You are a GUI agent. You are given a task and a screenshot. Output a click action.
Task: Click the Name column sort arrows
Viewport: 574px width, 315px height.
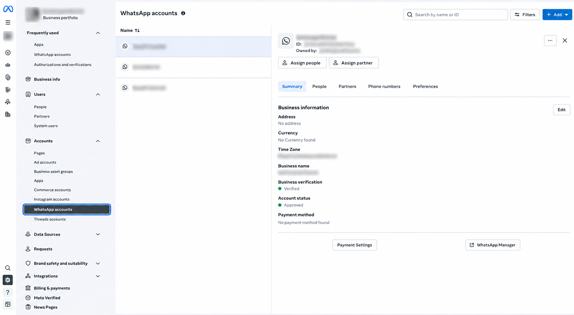tap(137, 30)
